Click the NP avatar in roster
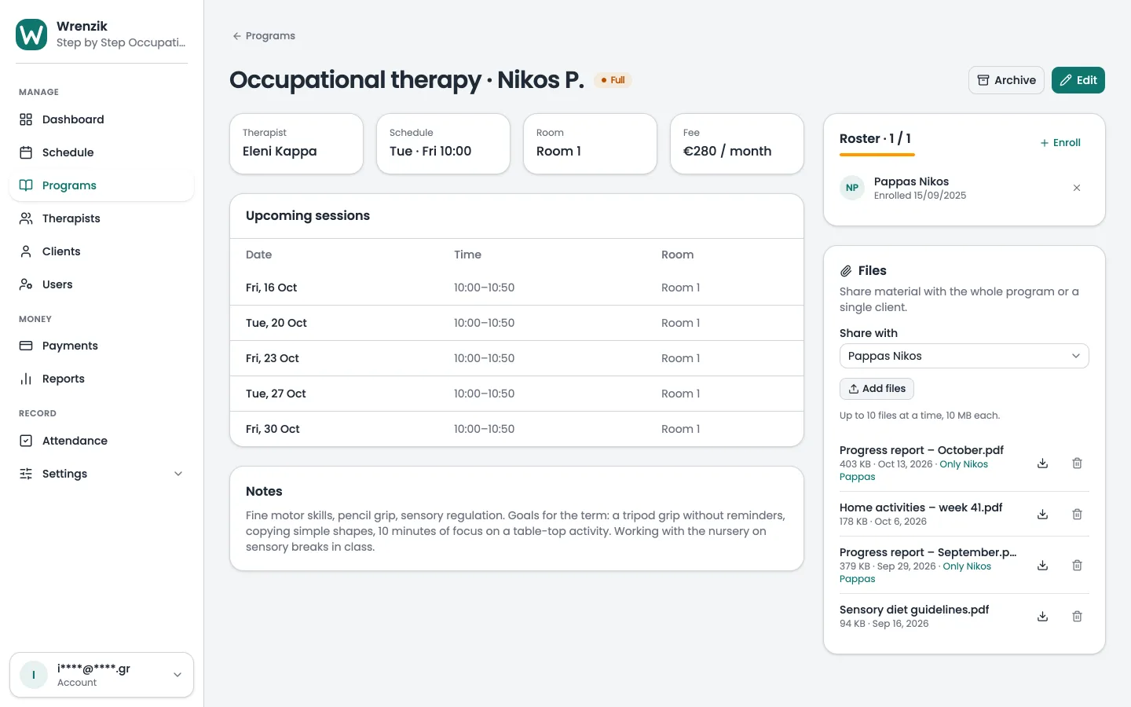Screen dimensions: 1131x707 (x=852, y=188)
